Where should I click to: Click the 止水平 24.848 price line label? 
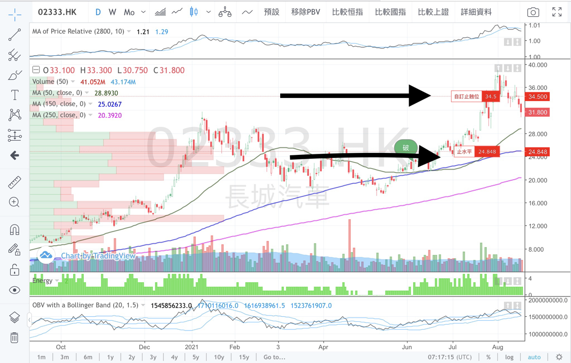pyautogui.click(x=478, y=151)
